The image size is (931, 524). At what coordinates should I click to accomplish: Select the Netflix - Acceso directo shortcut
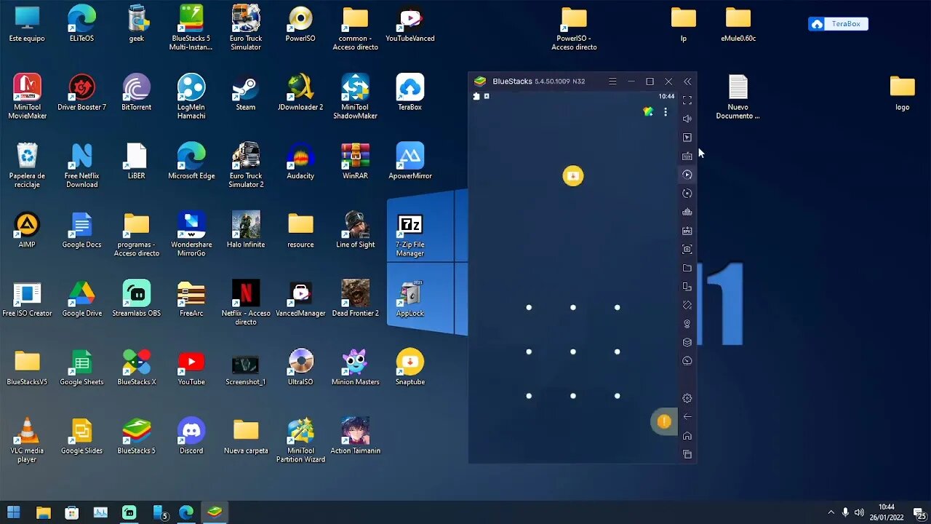(x=246, y=303)
